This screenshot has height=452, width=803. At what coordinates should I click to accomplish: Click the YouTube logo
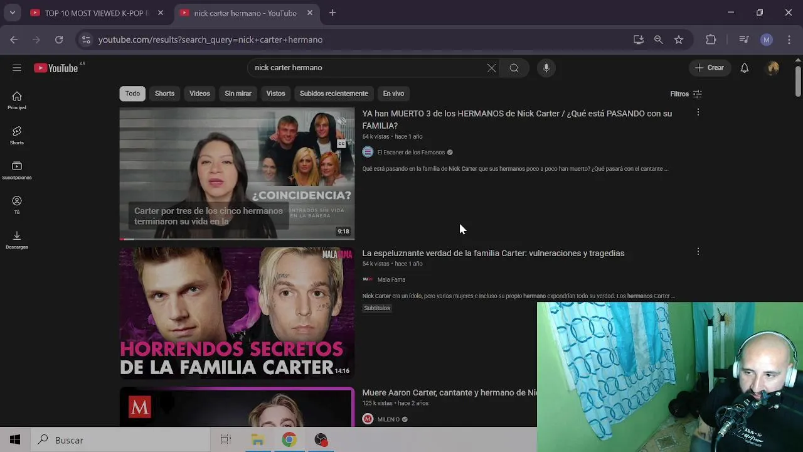[56, 68]
